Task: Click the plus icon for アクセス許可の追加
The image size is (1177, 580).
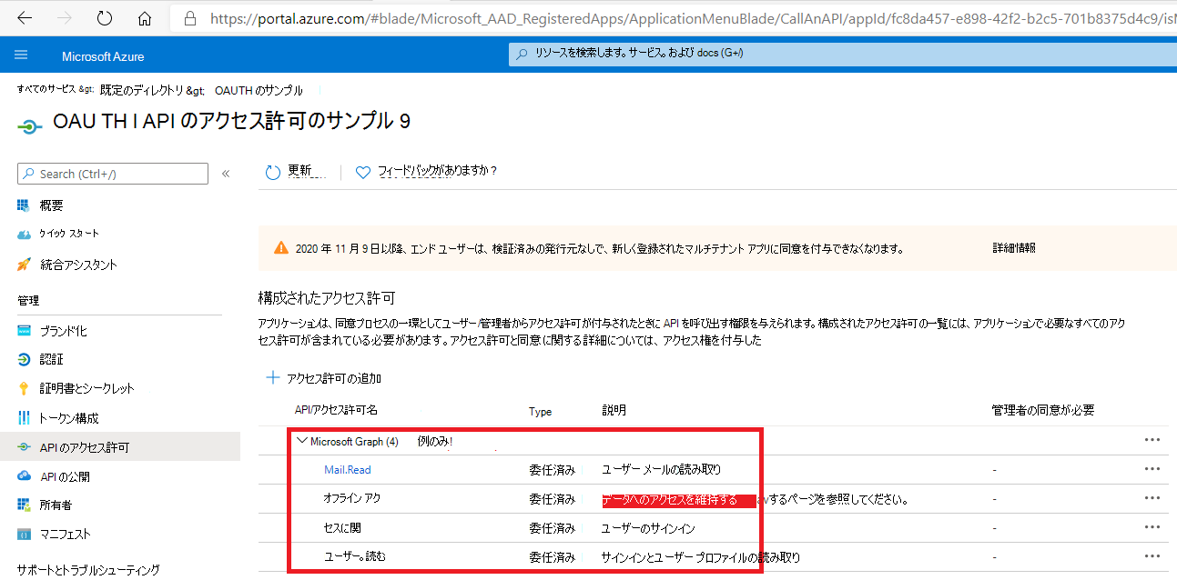Action: coord(272,377)
